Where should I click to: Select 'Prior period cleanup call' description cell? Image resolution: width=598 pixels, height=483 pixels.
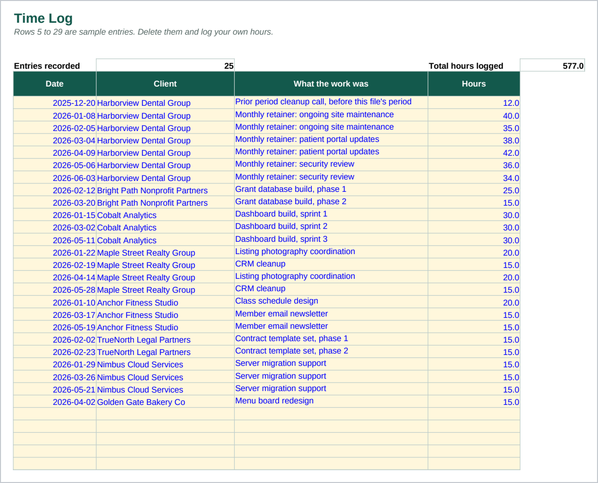[x=331, y=103]
